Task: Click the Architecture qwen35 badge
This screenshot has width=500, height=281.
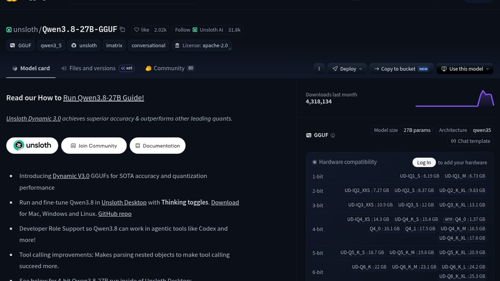Action: point(465,130)
